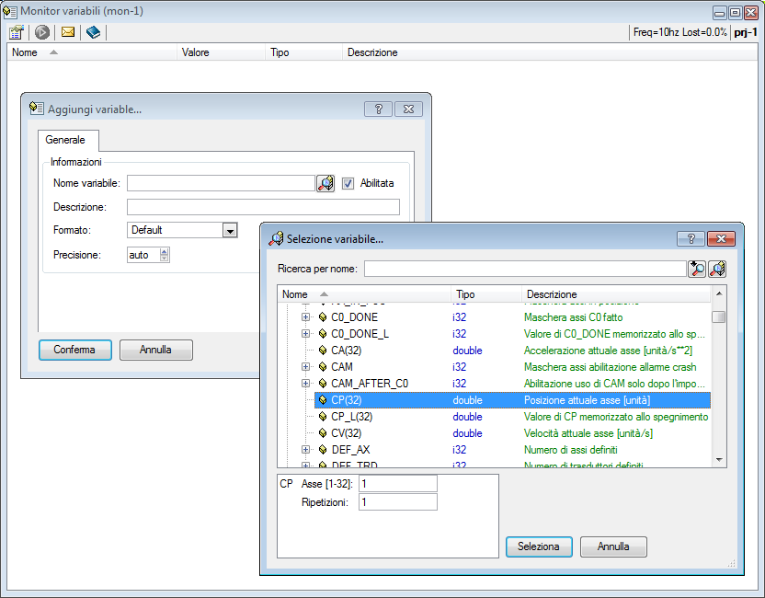Click the Seleziona button

point(539,546)
